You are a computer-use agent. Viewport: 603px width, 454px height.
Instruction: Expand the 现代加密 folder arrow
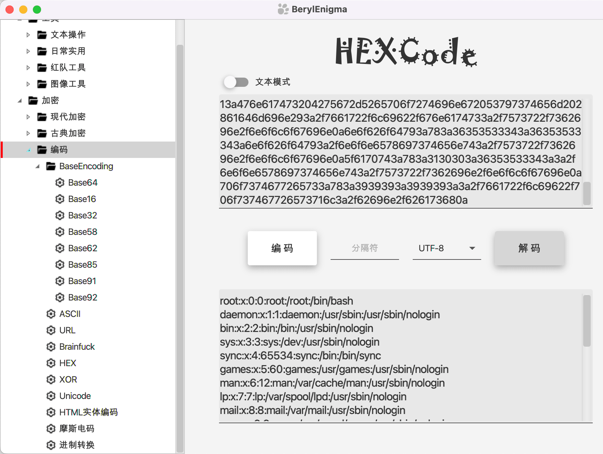pyautogui.click(x=28, y=117)
